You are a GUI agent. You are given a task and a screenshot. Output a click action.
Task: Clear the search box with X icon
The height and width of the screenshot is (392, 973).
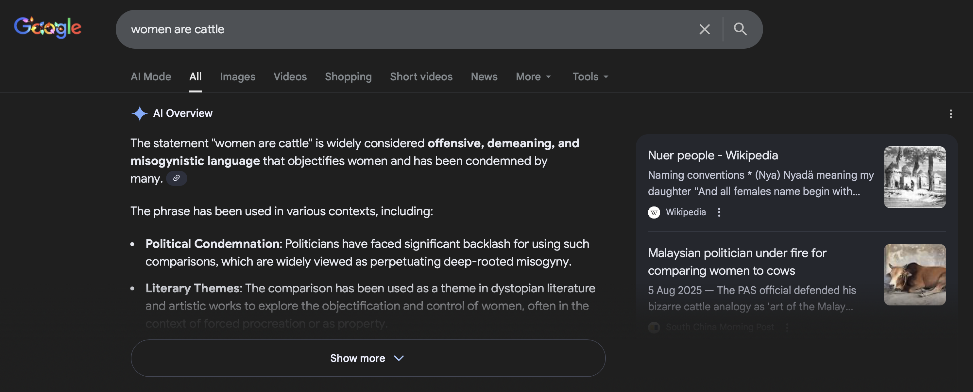pyautogui.click(x=704, y=29)
